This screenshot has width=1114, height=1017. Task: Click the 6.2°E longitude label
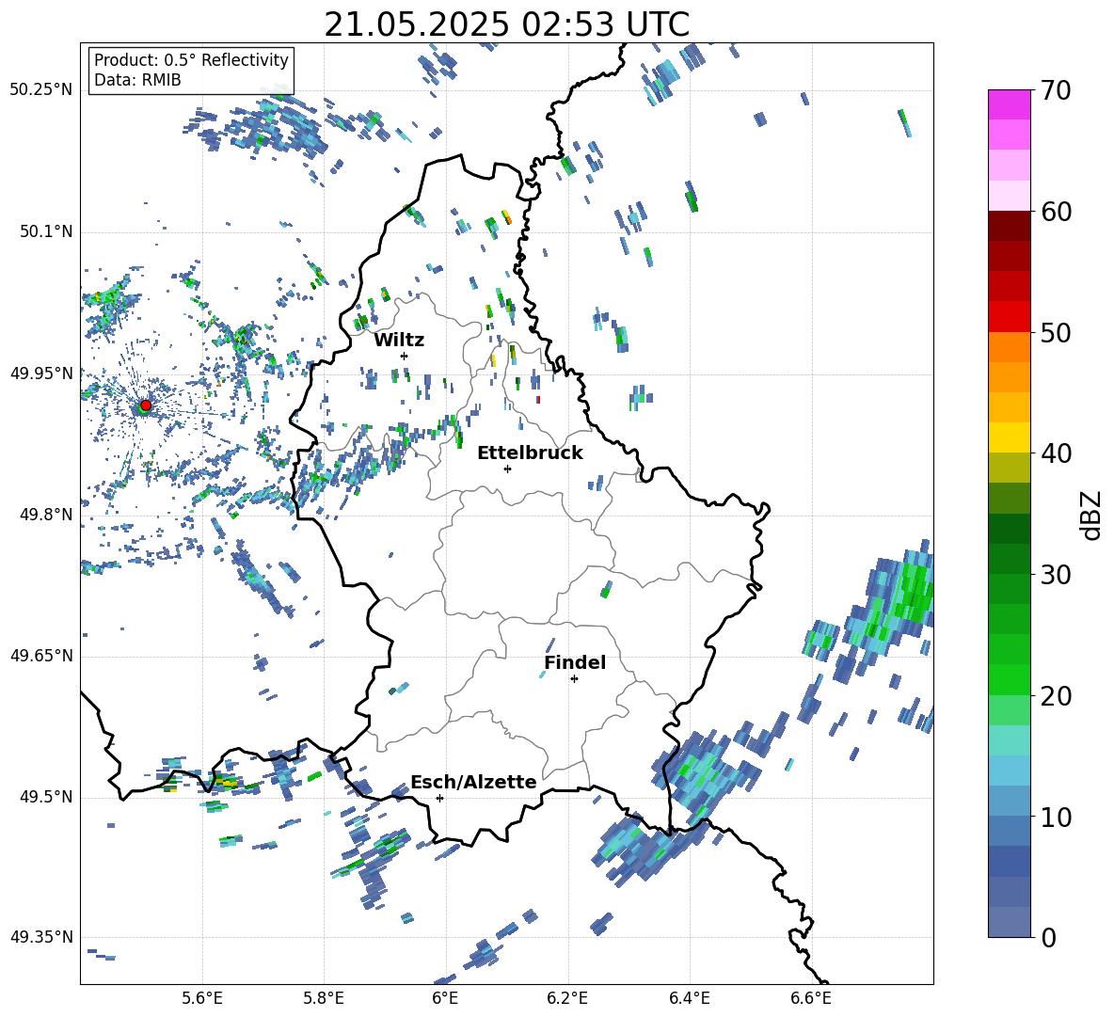tap(567, 998)
